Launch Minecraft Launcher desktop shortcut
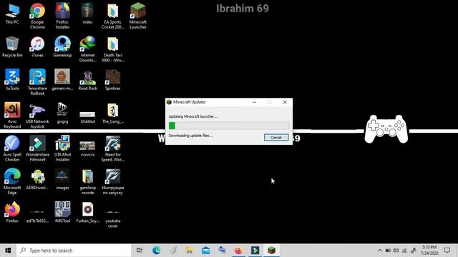Screen dimensions: 458x257 (138, 16)
